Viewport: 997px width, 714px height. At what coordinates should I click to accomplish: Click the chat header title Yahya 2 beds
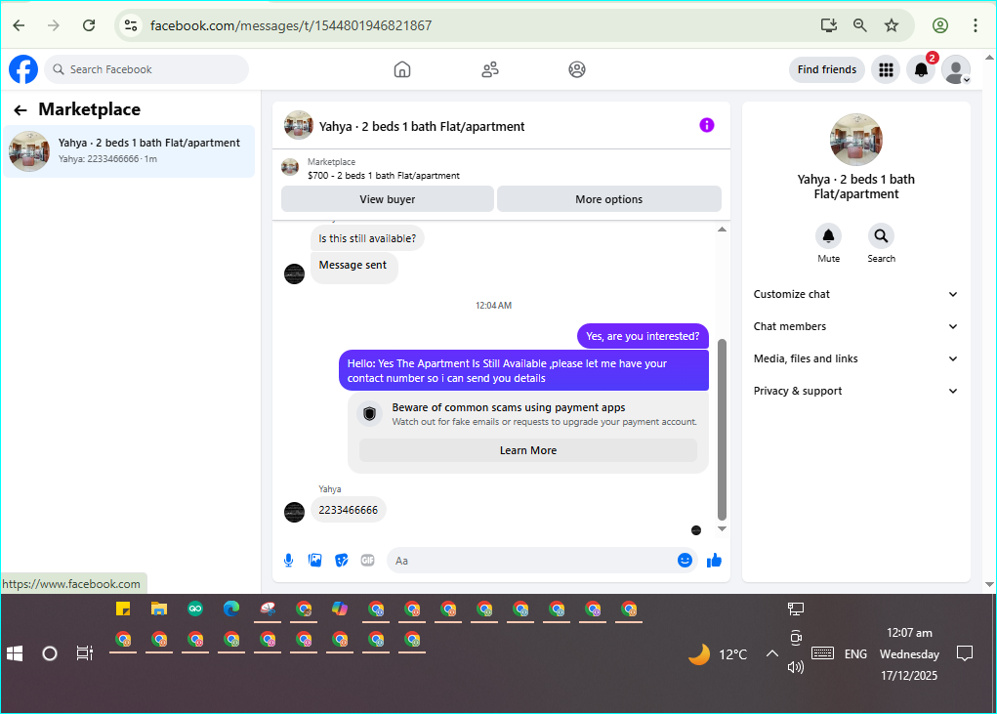pos(422,126)
